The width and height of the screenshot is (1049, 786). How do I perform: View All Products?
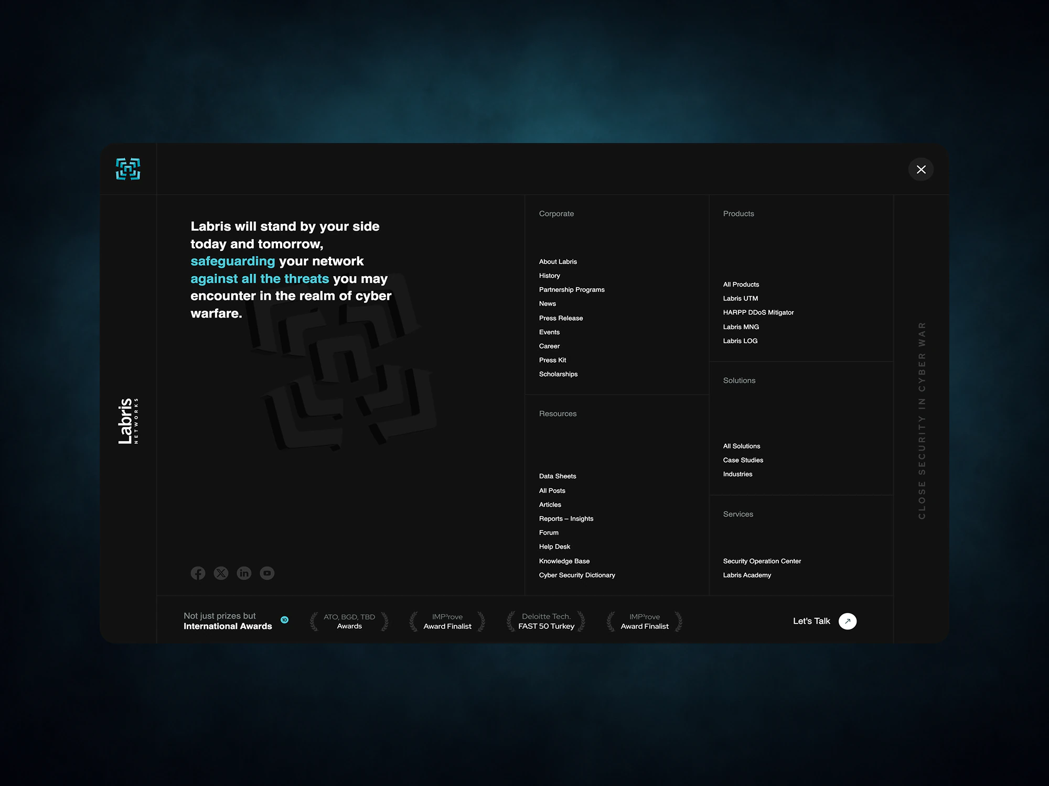741,285
